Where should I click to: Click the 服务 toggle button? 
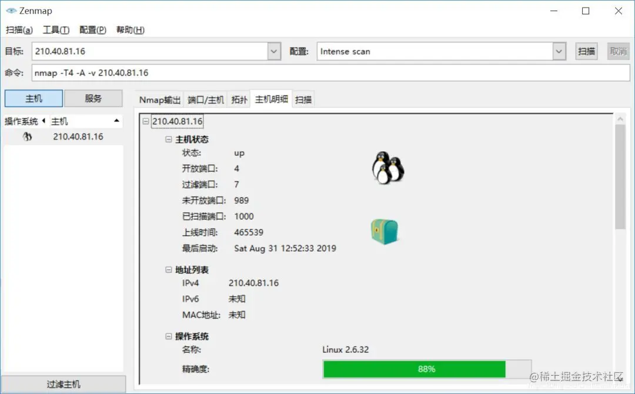click(x=93, y=98)
